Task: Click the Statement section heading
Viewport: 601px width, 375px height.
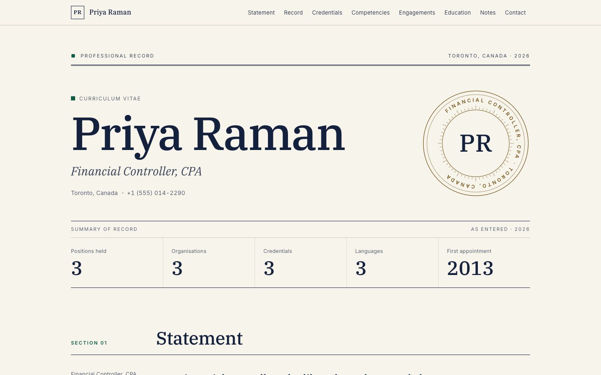Action: [199, 338]
